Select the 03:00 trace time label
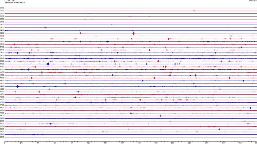This screenshot has width=257, height=144. tap(2, 25)
